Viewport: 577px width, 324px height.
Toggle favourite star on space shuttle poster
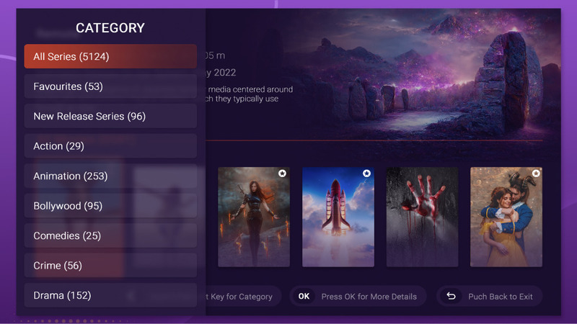coord(366,173)
